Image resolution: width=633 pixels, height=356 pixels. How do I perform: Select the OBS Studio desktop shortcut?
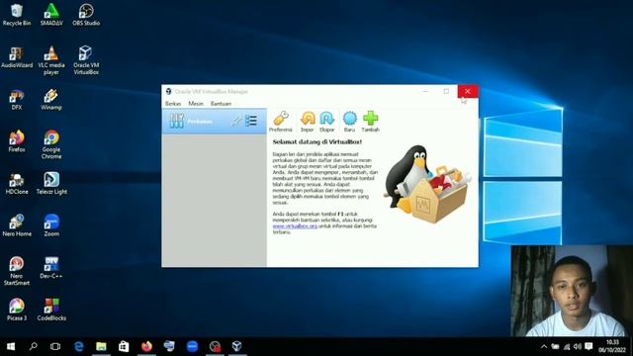click(x=86, y=15)
